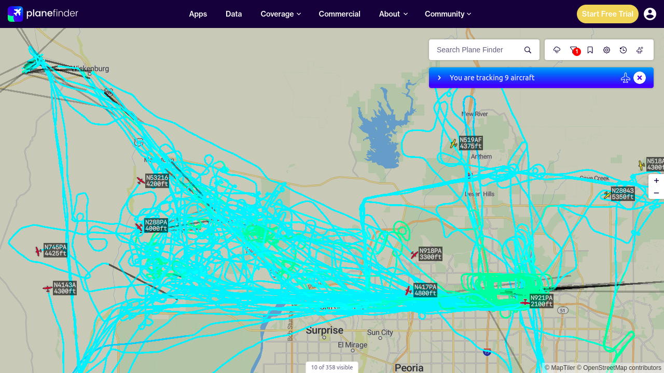The image size is (664, 373).
Task: Focus the Search Plane Finder field
Action: (477, 50)
